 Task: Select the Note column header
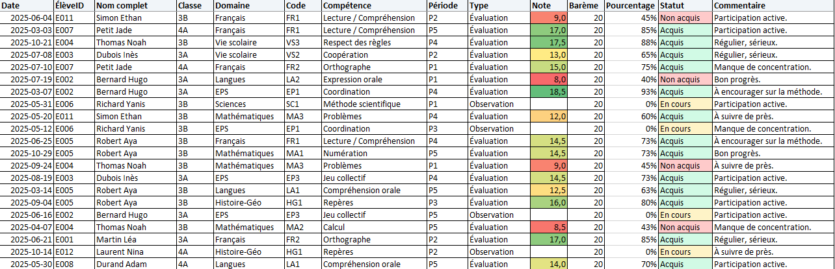click(548, 5)
